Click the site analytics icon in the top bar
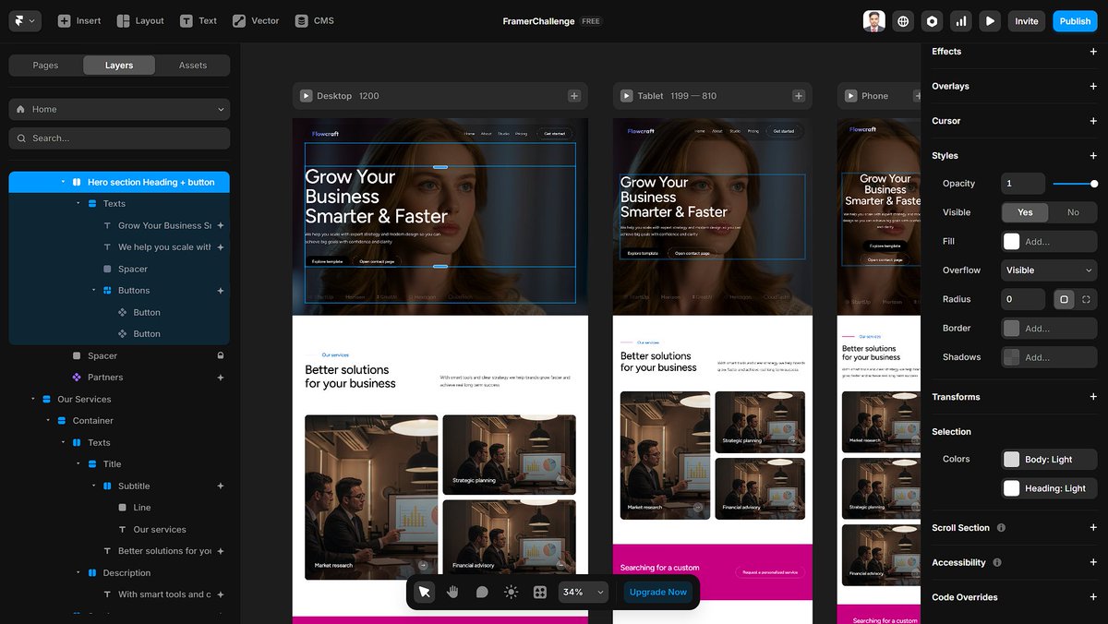 click(x=960, y=20)
